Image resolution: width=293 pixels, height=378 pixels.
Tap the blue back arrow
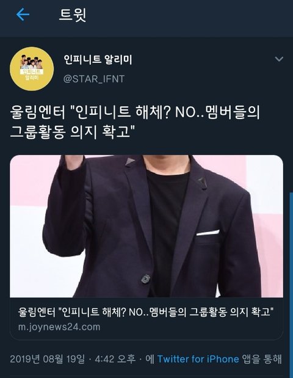(x=23, y=15)
